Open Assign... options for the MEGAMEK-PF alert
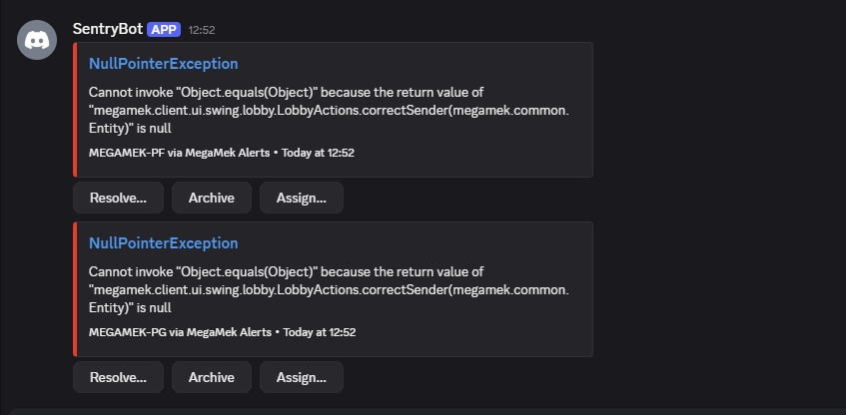This screenshot has width=846, height=415. tap(301, 198)
